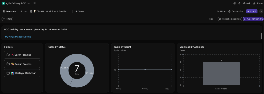Open the AI chat bubble icon in the header
Viewport: 264px width, 94px height.
(235, 3)
